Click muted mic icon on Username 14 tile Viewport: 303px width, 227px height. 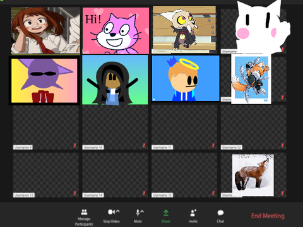click(144, 193)
